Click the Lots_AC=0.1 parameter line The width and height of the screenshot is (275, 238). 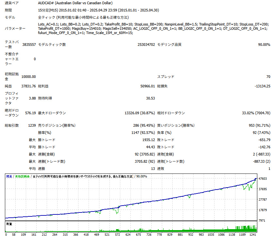[153, 24]
